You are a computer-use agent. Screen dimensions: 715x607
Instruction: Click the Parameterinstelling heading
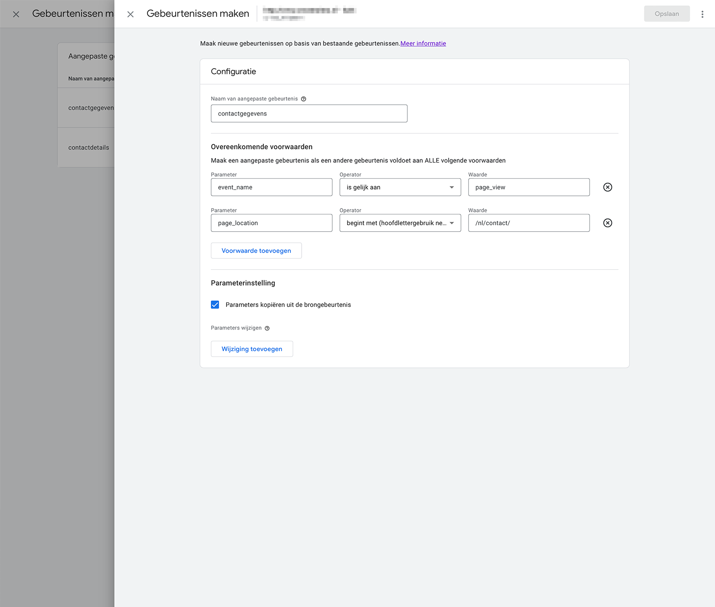pyautogui.click(x=243, y=283)
